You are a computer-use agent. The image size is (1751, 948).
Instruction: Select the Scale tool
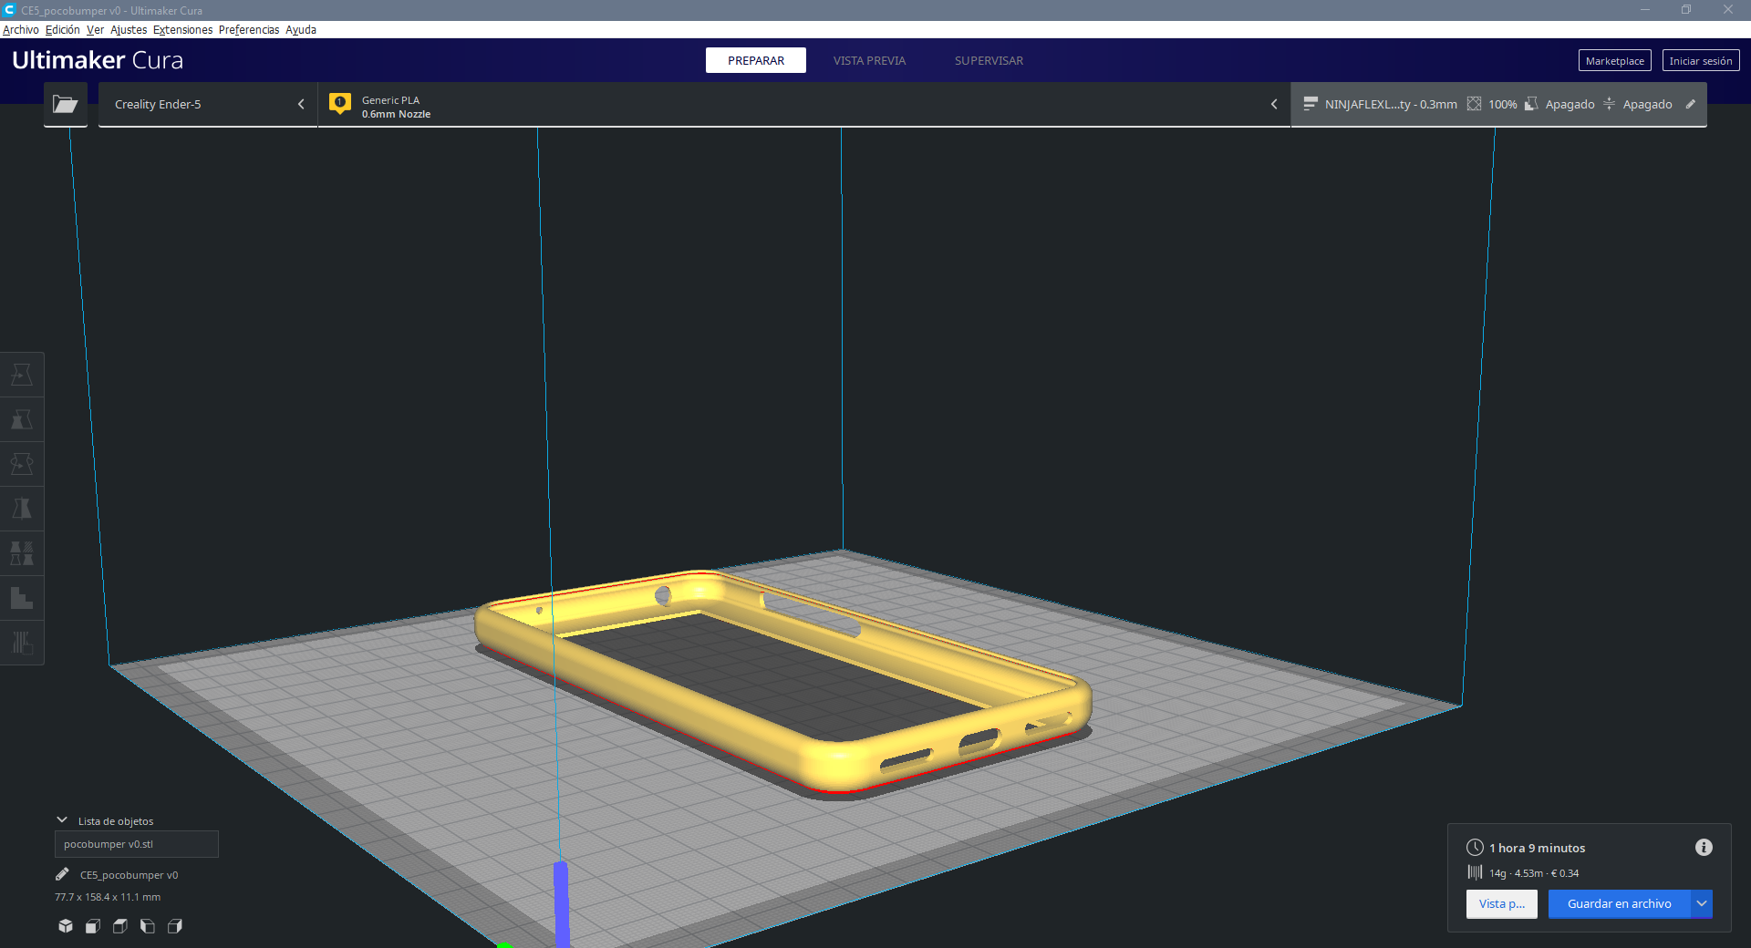[x=22, y=419]
